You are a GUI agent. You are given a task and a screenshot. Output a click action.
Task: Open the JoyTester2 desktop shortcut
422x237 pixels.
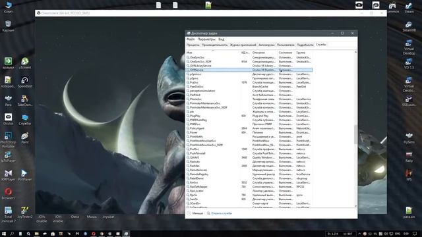point(25,213)
